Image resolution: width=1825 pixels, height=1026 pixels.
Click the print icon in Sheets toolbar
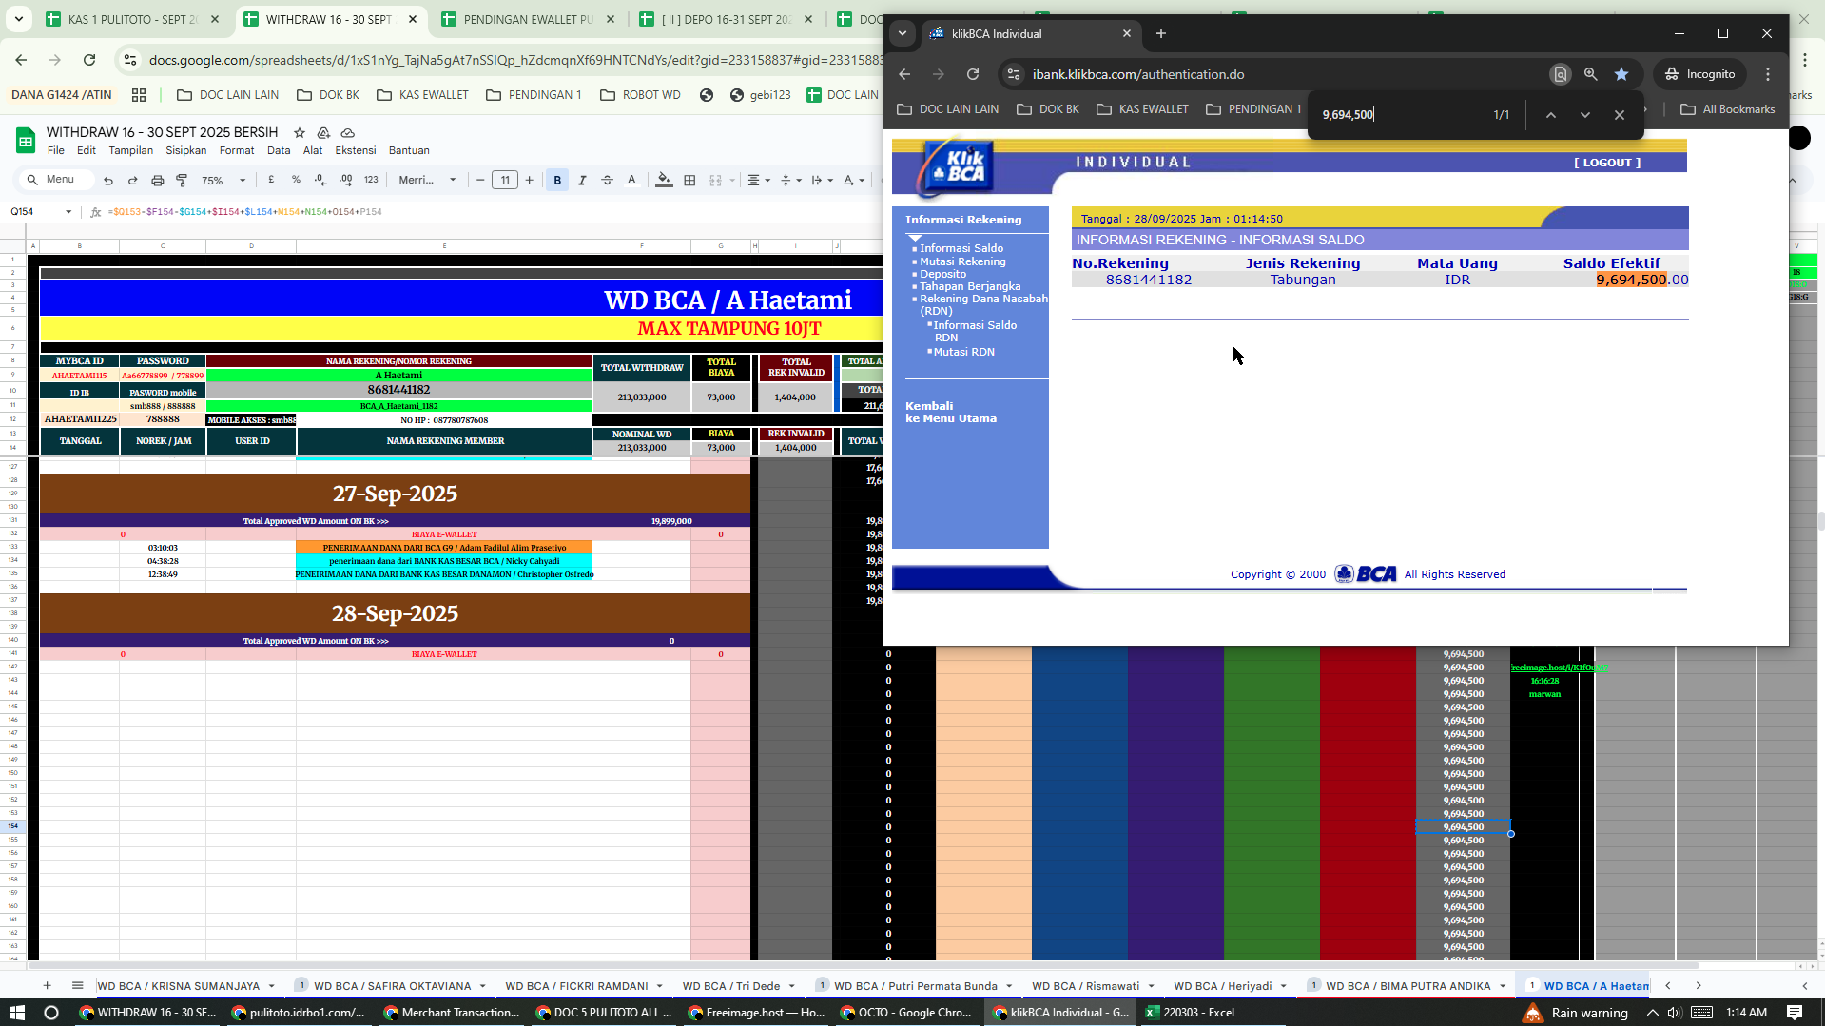[x=158, y=180]
